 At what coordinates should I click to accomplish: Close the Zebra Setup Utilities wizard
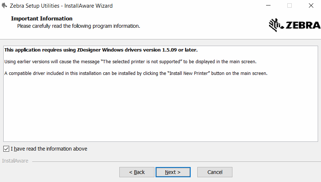(311, 6)
